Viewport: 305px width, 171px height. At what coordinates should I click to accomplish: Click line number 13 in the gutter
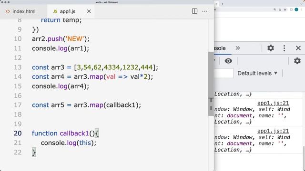point(18,67)
